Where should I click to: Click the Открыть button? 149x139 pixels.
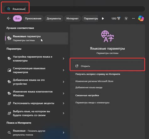(108, 66)
